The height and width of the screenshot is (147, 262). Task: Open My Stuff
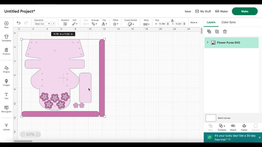tap(203, 11)
